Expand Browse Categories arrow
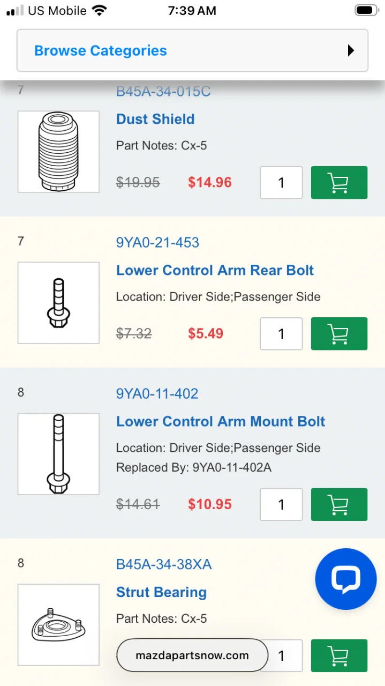 [351, 51]
